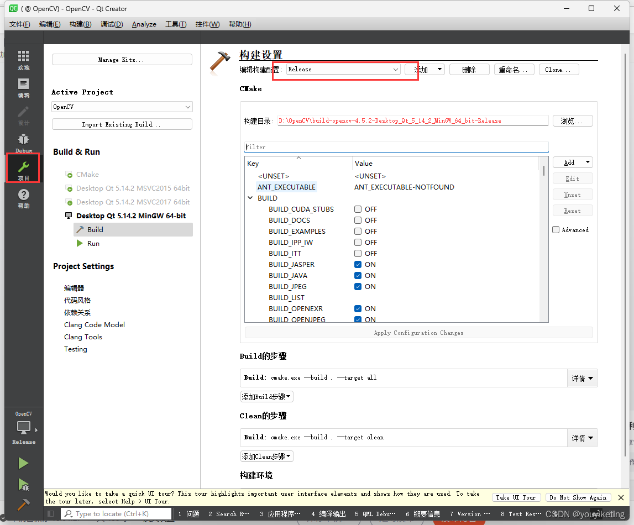Run the project with green arrow

click(23, 463)
